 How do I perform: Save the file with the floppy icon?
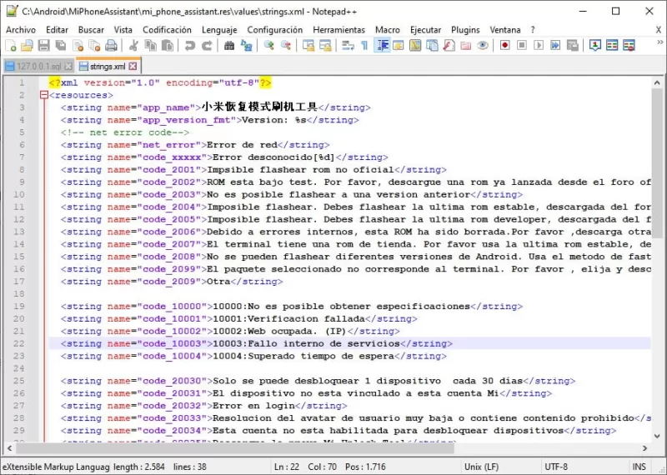[43, 45]
